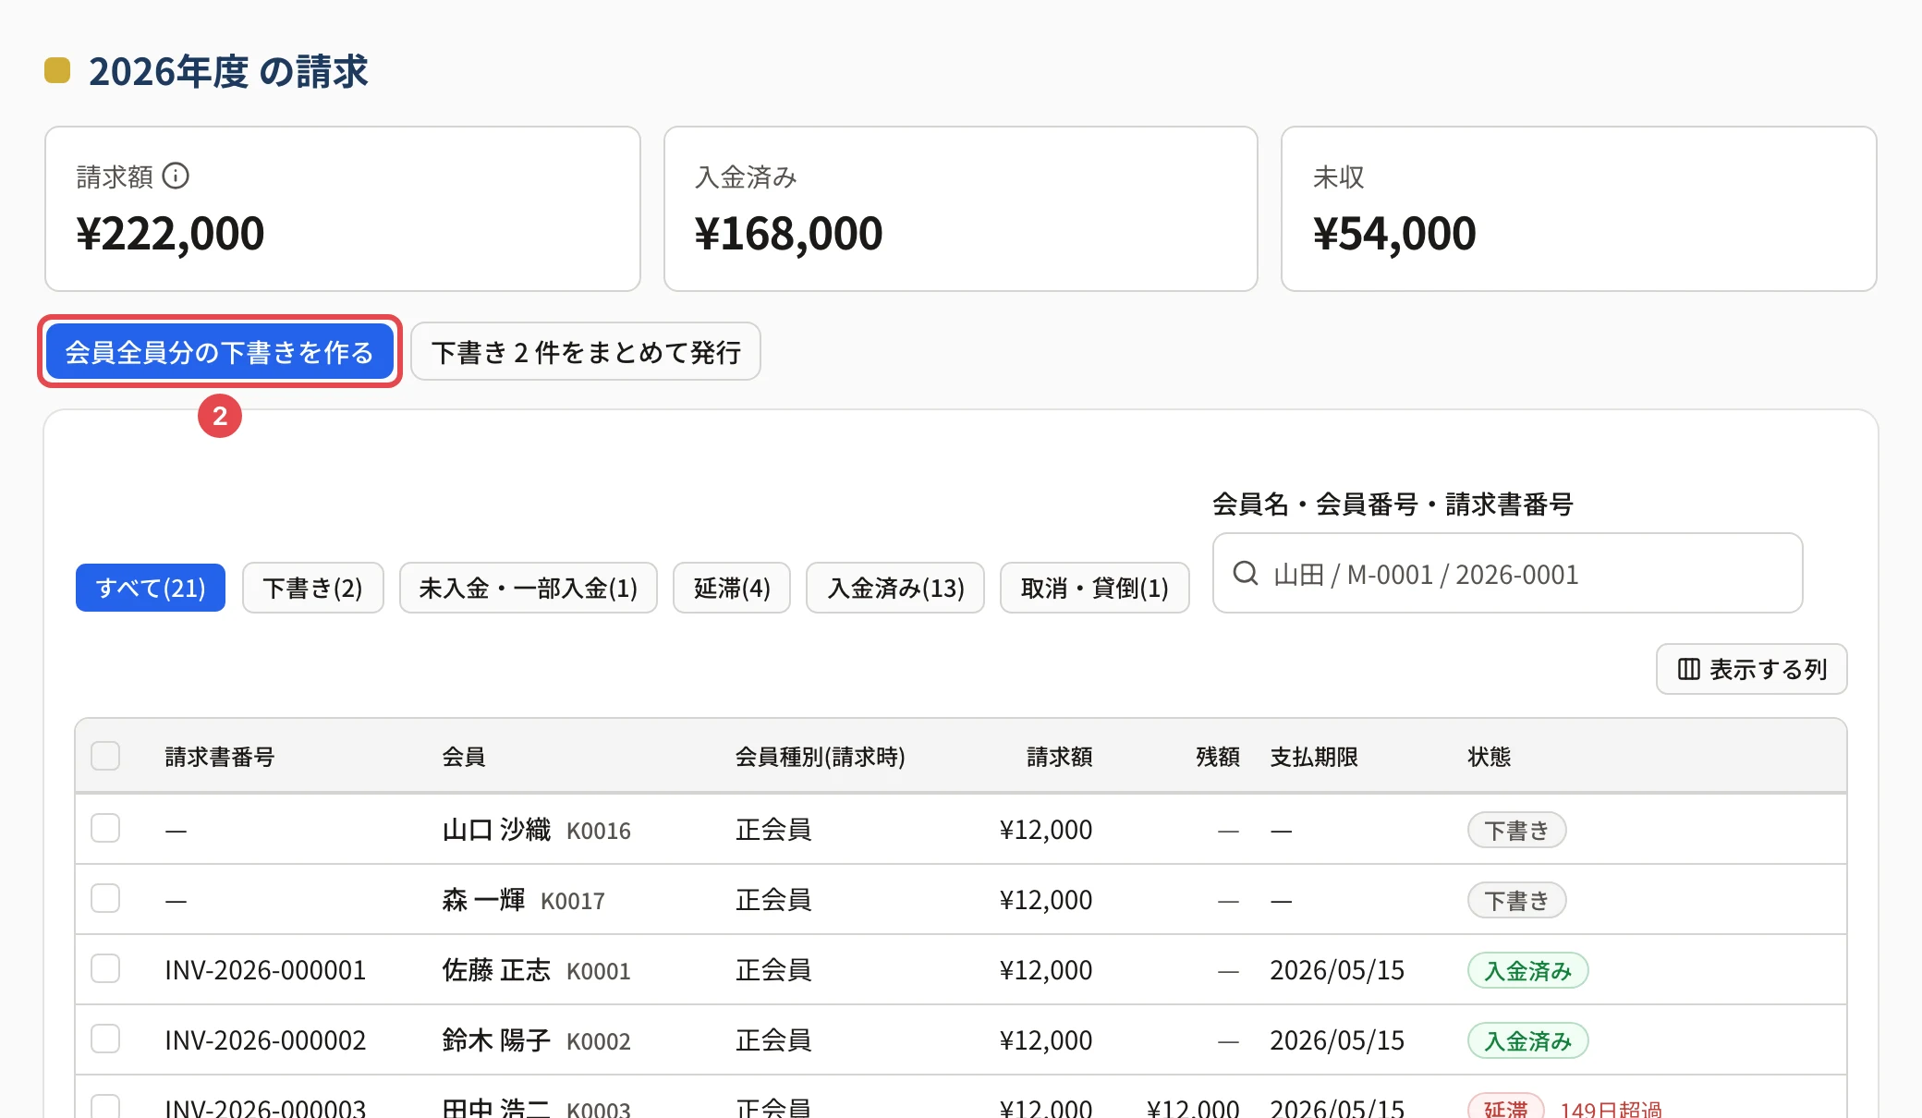Click the 会員種別(請求時) column header

click(x=820, y=757)
